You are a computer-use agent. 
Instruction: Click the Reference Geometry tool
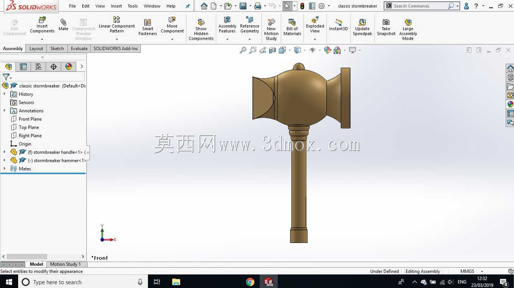249,25
